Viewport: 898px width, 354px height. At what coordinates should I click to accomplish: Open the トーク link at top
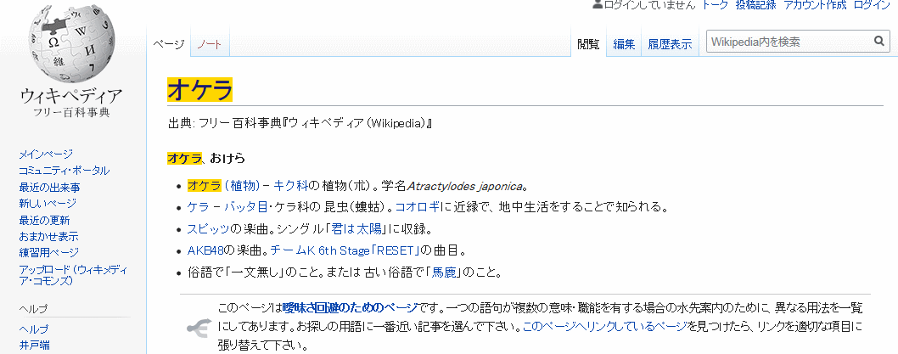(x=715, y=5)
